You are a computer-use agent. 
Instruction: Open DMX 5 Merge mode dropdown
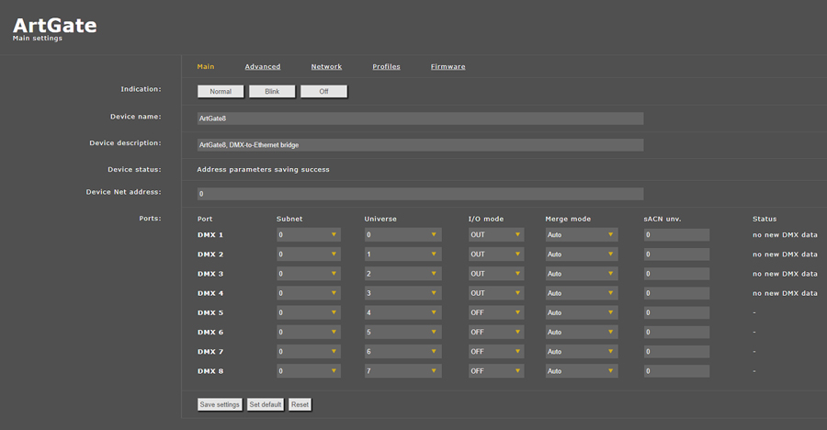tap(582, 313)
